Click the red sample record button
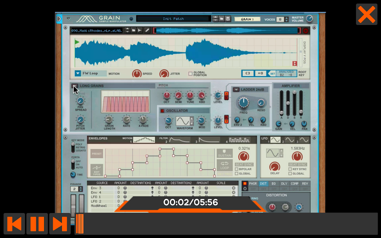The image size is (381, 238). pos(306,30)
